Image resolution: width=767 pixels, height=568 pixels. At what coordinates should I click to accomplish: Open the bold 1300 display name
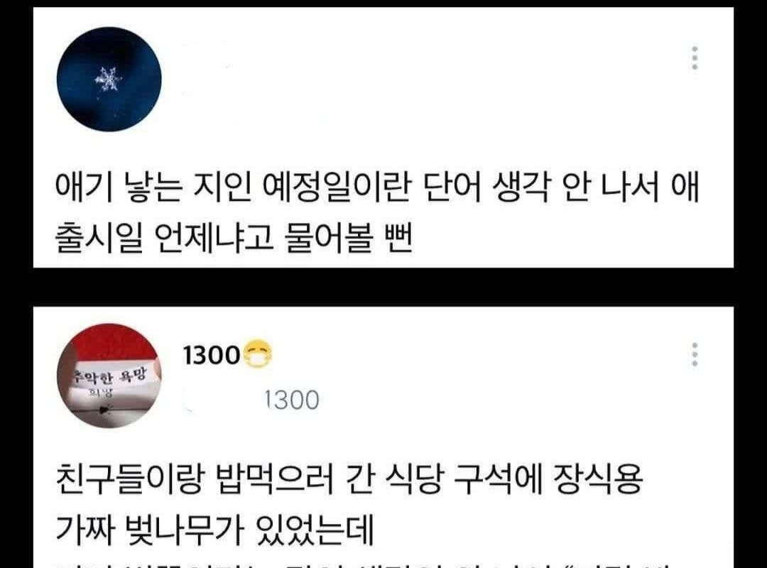(x=212, y=355)
